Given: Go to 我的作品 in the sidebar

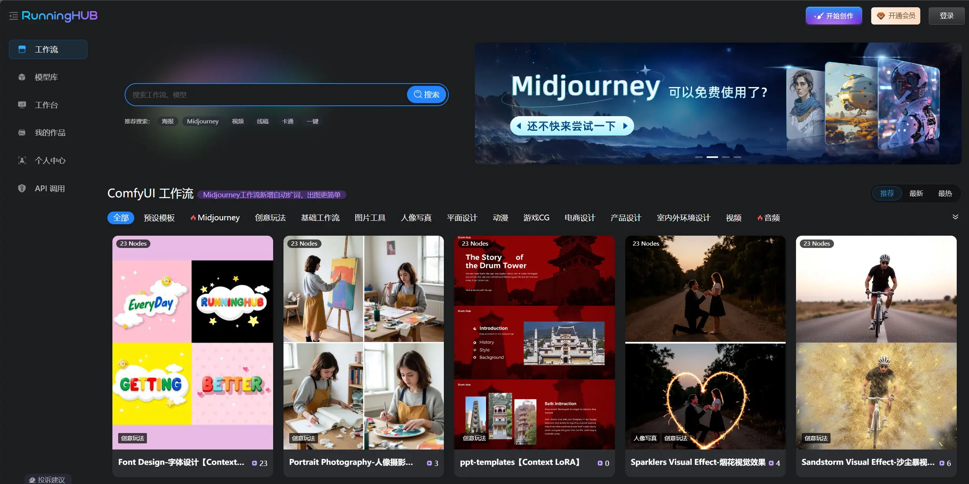Looking at the screenshot, I should click(50, 133).
